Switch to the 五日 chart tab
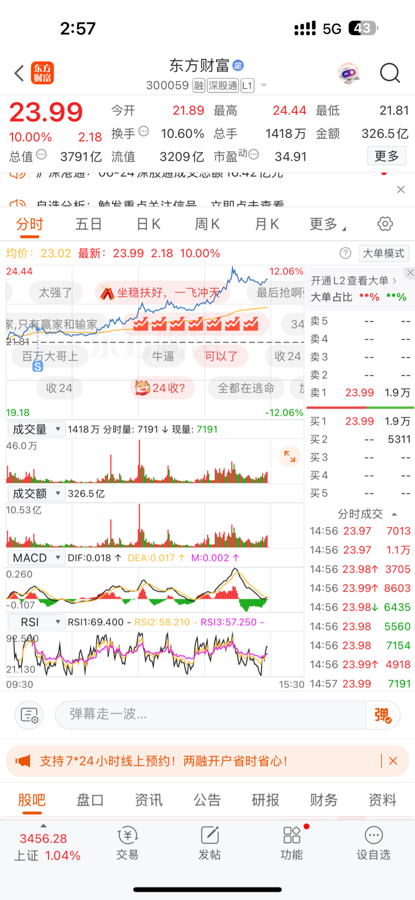 click(x=89, y=224)
